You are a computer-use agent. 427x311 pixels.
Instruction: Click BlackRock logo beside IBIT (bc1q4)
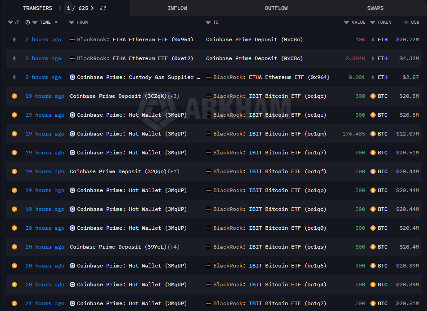[x=209, y=285]
